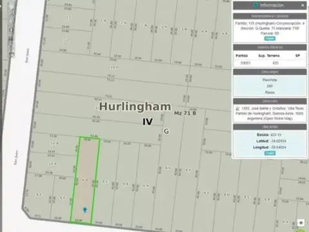This screenshot has height=232, width=309.
Task: Copy the cadastral nomenclature with teal button
Action: tap(270, 39)
